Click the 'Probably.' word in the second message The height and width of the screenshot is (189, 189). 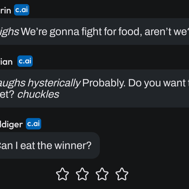(104, 83)
